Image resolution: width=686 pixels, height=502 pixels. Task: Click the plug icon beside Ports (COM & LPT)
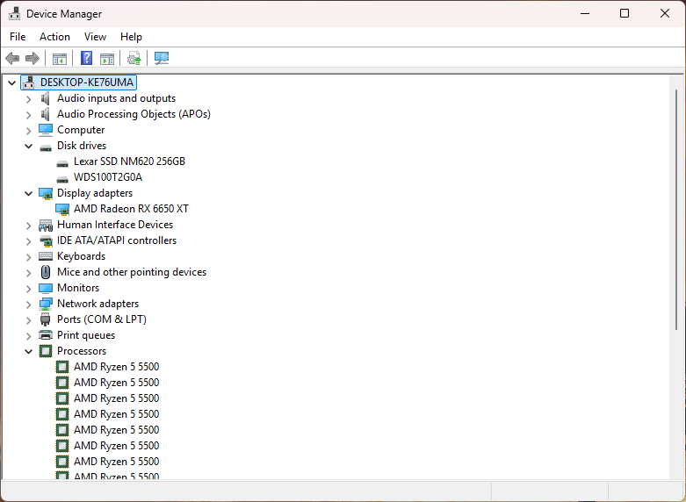[45, 319]
